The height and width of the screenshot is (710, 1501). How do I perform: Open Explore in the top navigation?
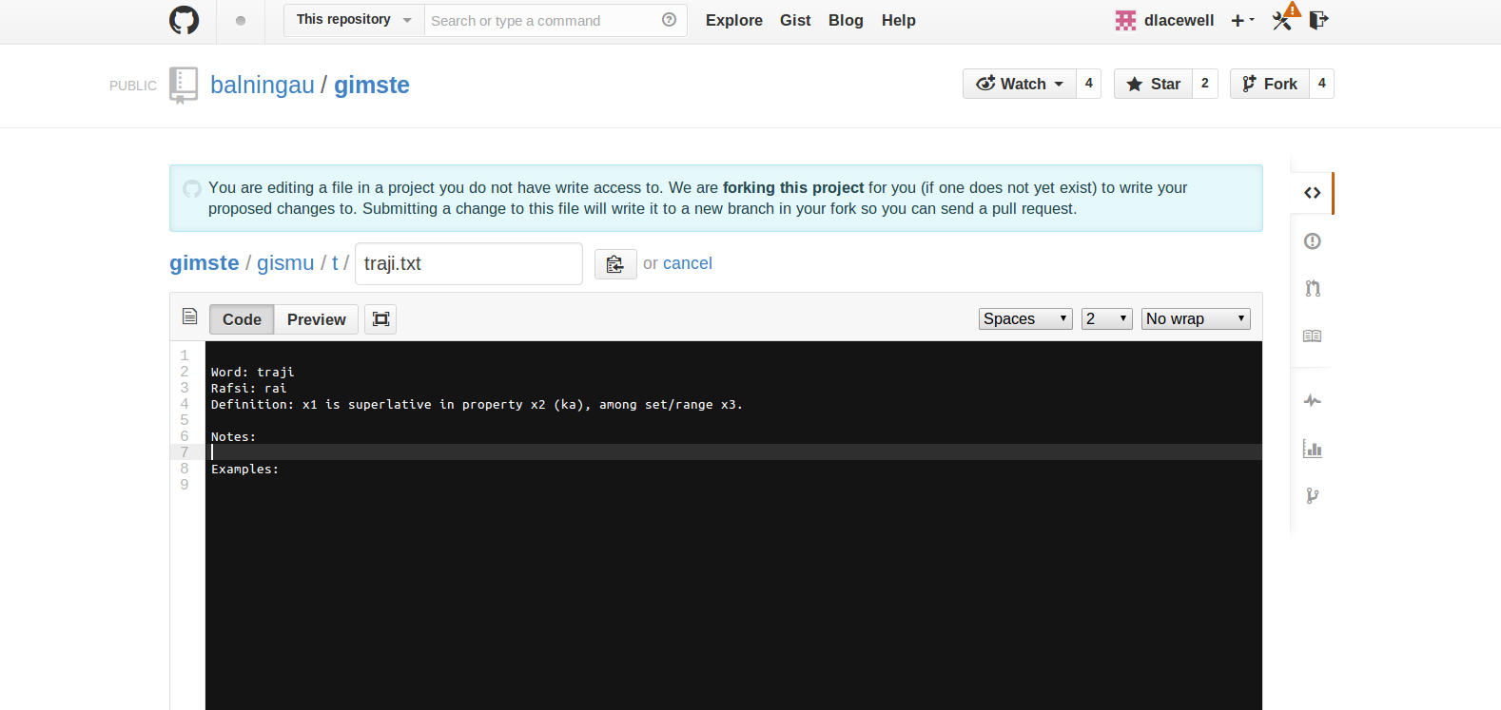tap(734, 20)
